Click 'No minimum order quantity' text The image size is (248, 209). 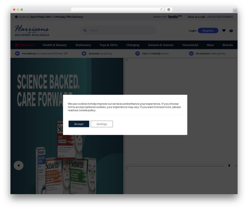pos(211,53)
